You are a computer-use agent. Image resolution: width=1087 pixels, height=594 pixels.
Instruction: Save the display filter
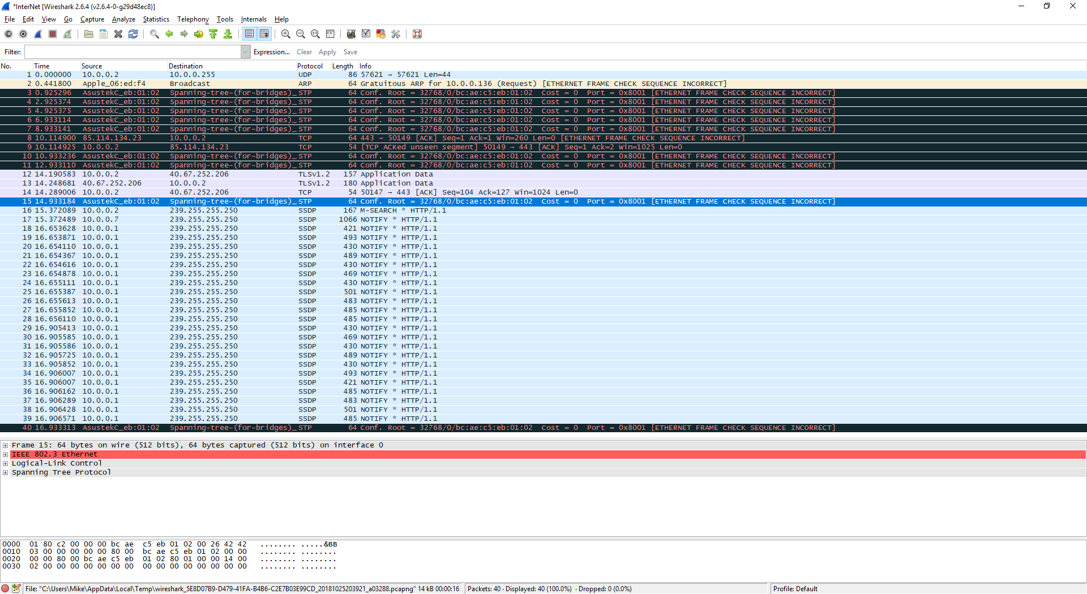pos(350,52)
